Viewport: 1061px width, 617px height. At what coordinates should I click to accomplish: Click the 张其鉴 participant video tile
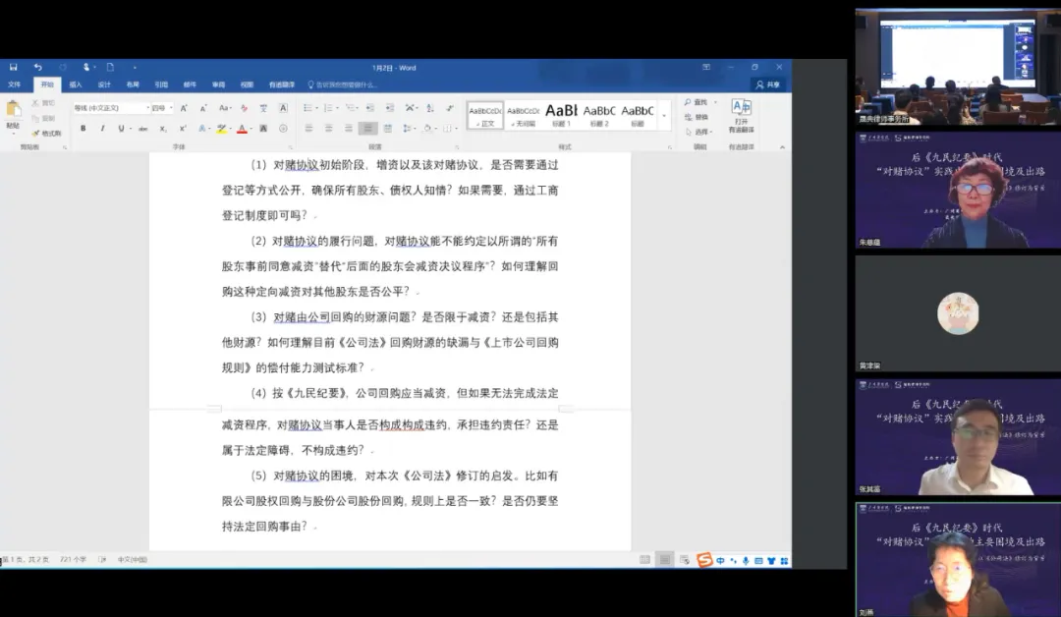point(958,437)
